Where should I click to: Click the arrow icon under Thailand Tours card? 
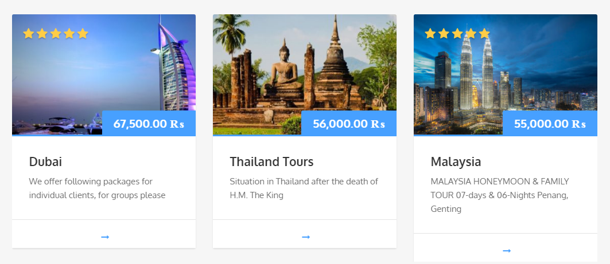(306, 237)
